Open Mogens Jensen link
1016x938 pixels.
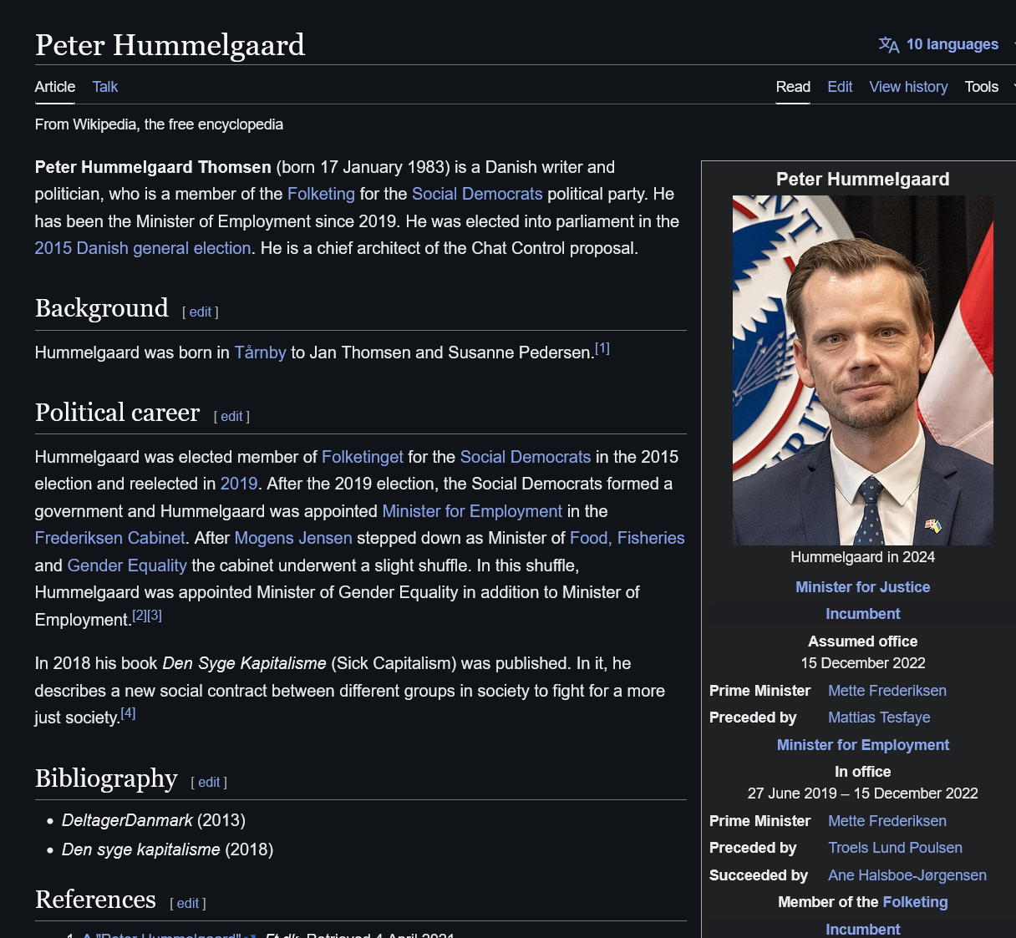(x=293, y=538)
